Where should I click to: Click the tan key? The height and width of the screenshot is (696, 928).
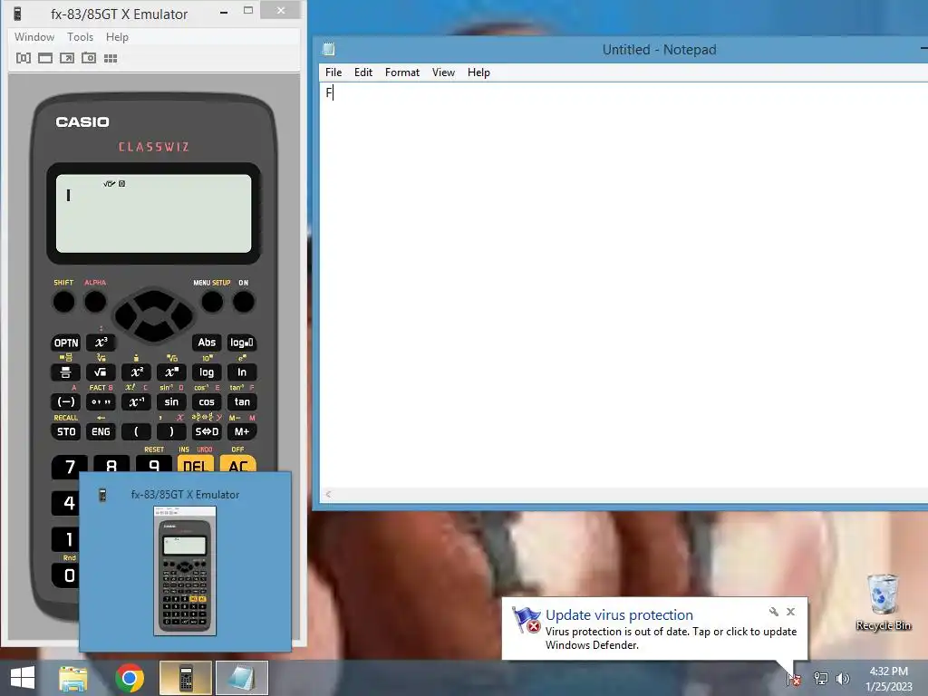(241, 401)
